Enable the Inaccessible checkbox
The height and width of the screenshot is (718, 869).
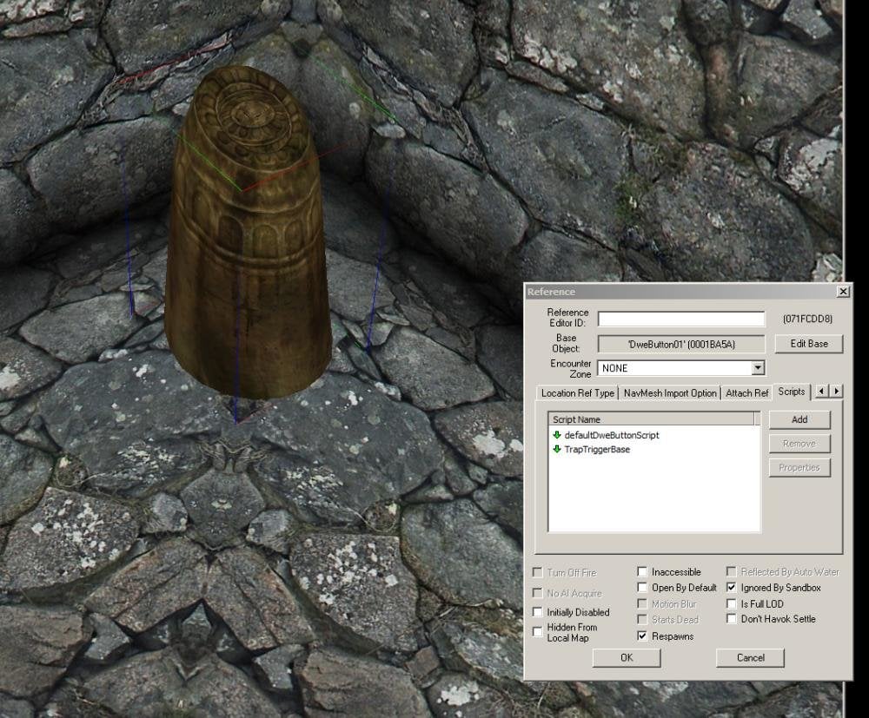pyautogui.click(x=642, y=571)
